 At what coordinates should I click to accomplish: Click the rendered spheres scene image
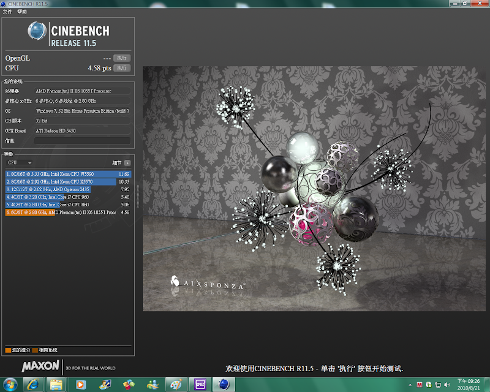(x=314, y=189)
